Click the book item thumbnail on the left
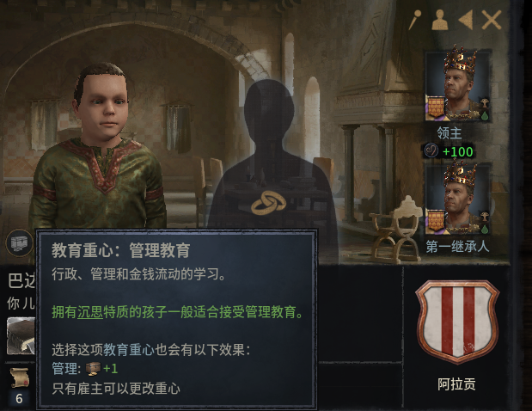 21,335
